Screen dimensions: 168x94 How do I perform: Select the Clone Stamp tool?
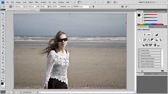coord(3,38)
